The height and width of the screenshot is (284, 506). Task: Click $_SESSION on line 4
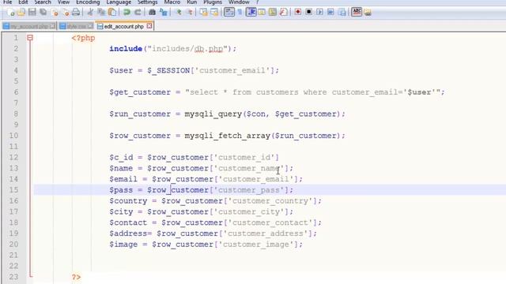pos(168,70)
